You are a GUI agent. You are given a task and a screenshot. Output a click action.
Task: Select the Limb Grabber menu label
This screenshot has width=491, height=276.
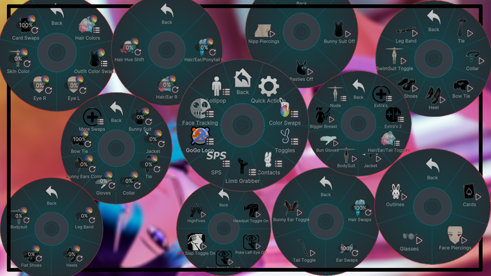(242, 181)
